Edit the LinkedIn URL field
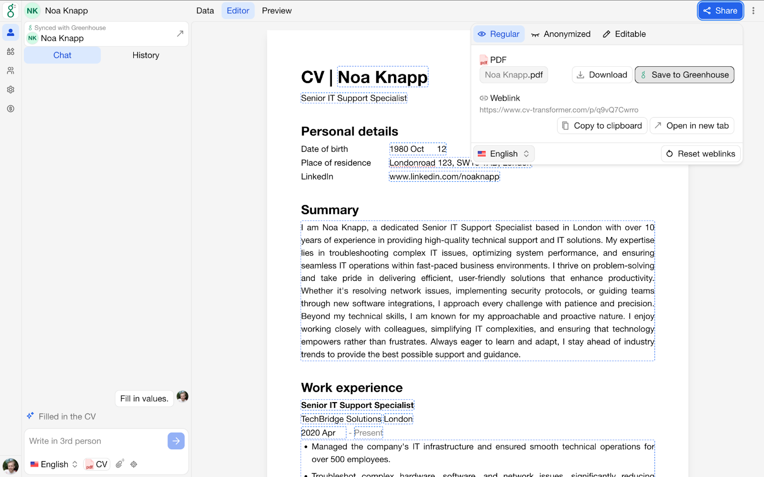This screenshot has width=764, height=477. (444, 176)
